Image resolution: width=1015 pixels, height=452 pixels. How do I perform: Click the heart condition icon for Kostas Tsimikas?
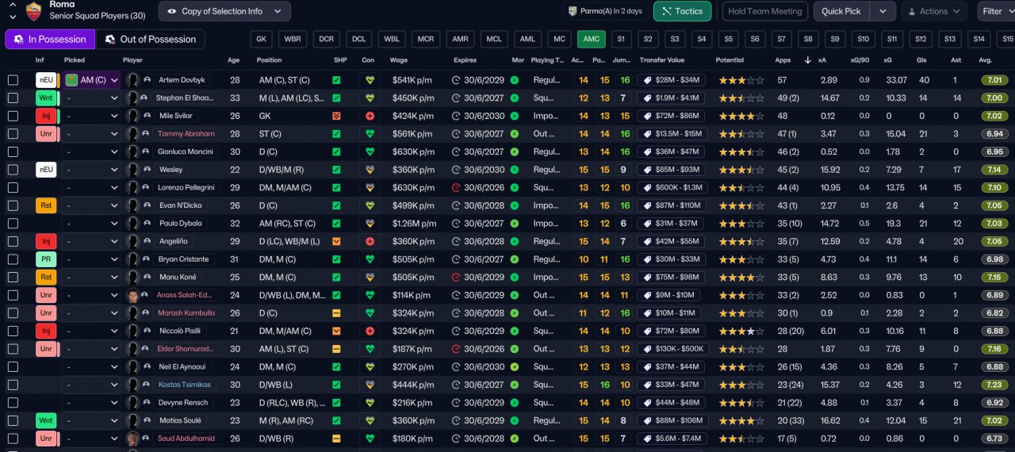[x=369, y=385]
